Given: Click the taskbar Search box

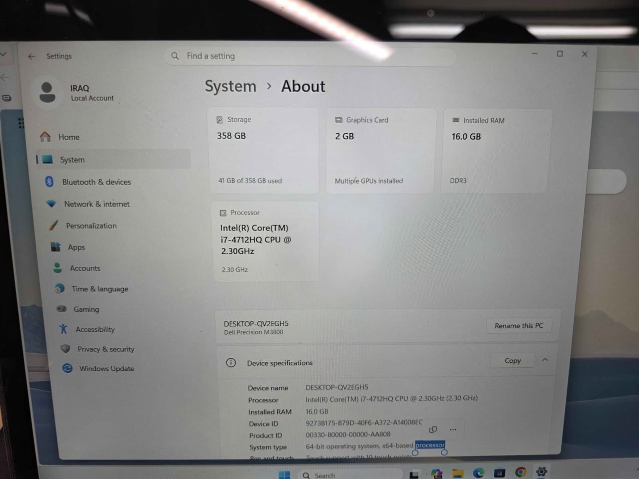Looking at the screenshot, I should pos(349,475).
